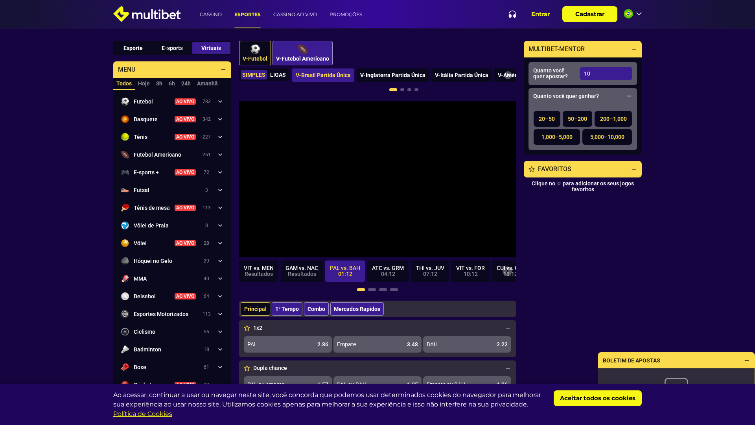Open Política de Cookies link
Viewport: 755px width, 425px height.
(x=143, y=414)
